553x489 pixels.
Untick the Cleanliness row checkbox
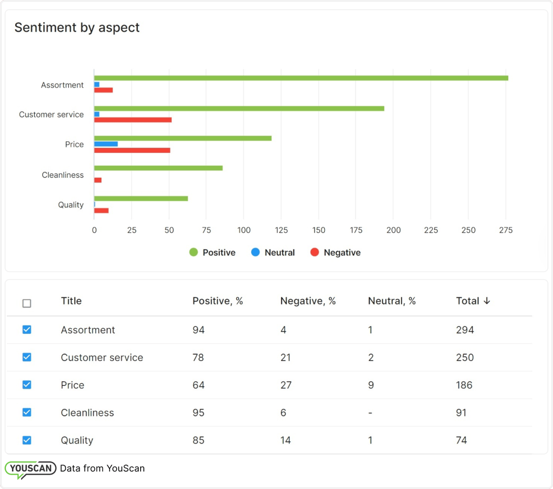coord(27,413)
